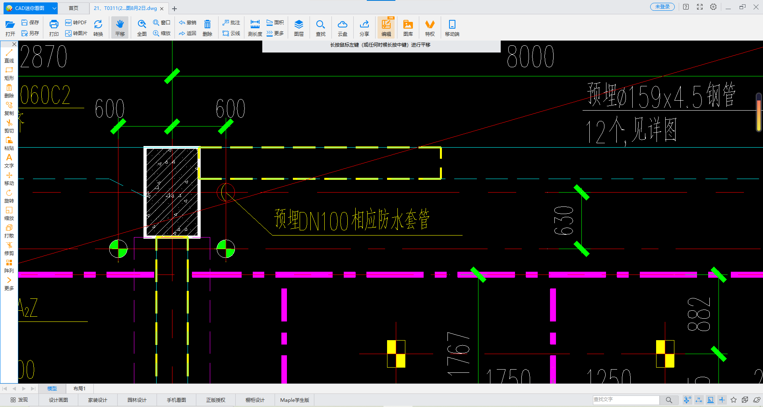Viewport: 763px width, 407px height.
Task: Toggle object snap icon in status bar
Action: coord(687,400)
